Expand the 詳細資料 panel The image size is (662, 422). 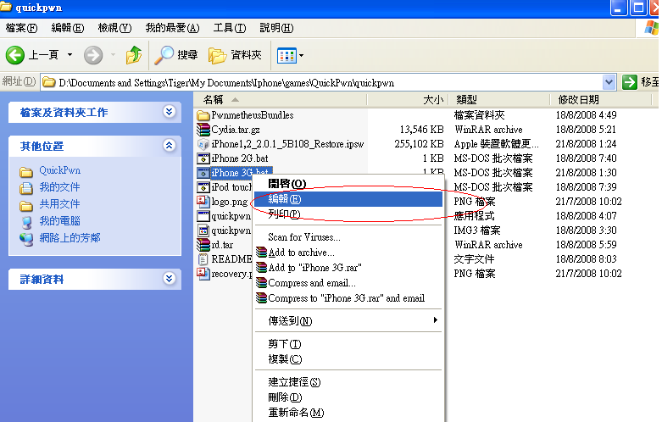pos(170,279)
